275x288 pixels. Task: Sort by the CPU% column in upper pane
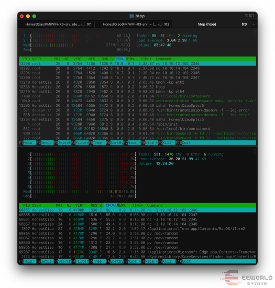(x=119, y=59)
